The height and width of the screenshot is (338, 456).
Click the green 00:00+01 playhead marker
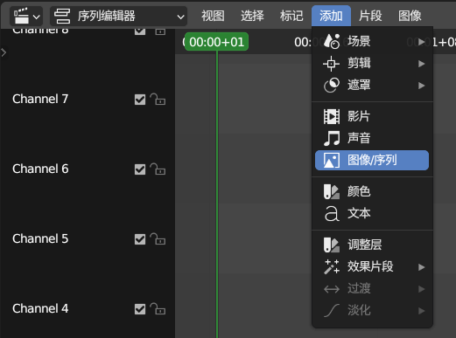[216, 42]
